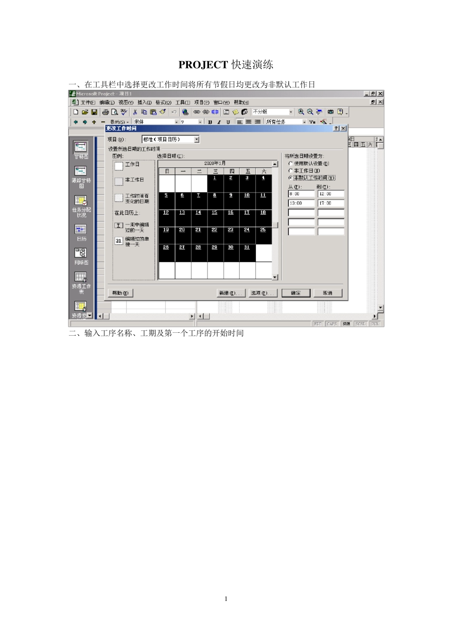This screenshot has width=452, height=639.
Task: Click the Split Task icon
Action: coord(215,112)
